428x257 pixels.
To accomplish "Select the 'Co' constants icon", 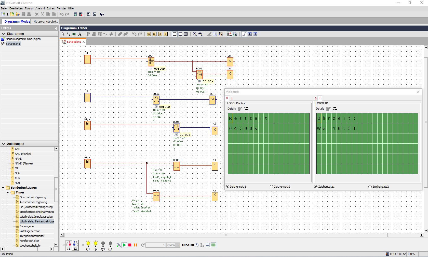I will [149, 34].
